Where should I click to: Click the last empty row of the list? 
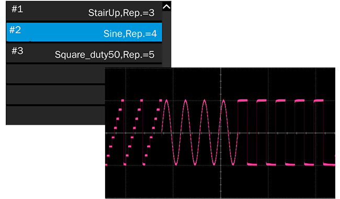(x=55, y=115)
